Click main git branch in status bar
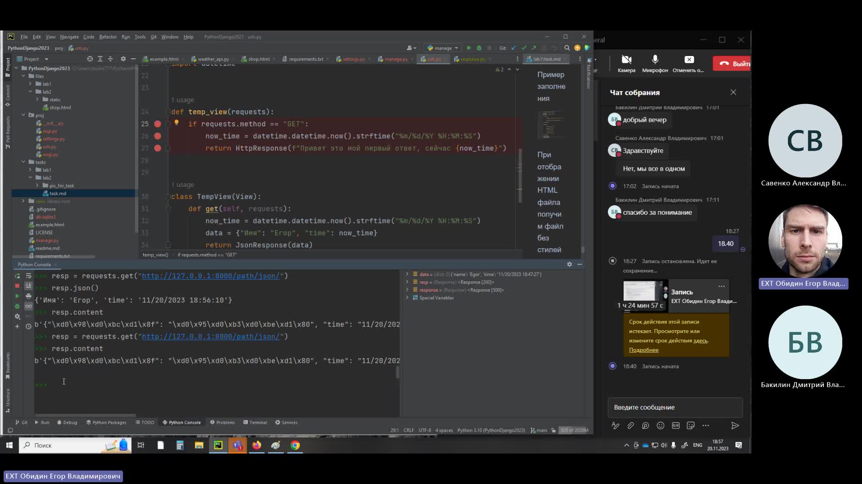Screen dimensions: 862x484 coord(539,430)
